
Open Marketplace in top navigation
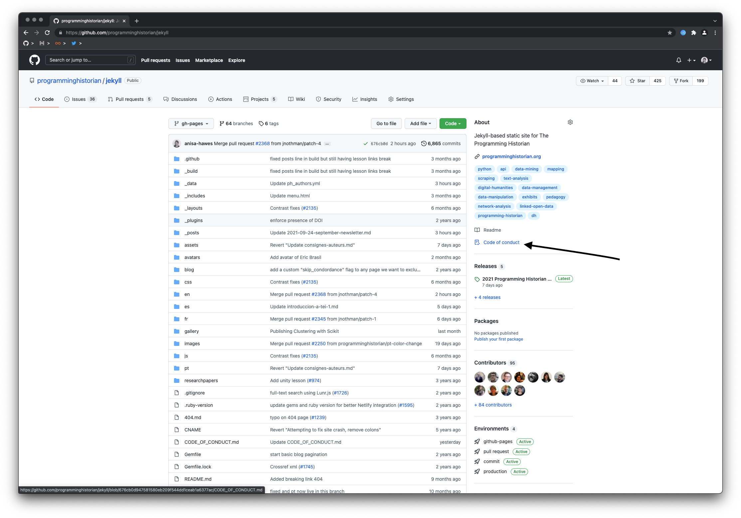(x=209, y=60)
